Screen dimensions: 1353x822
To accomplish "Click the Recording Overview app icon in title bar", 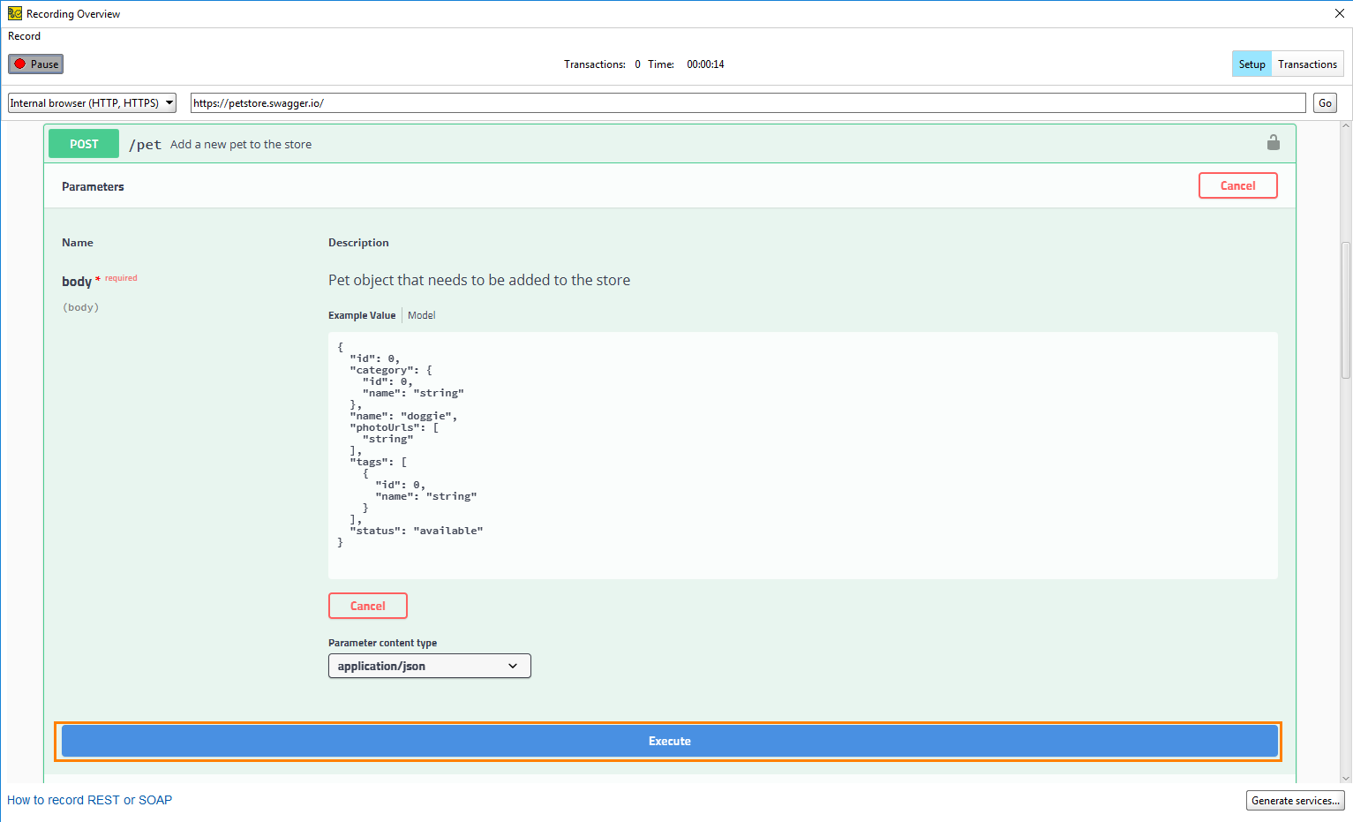I will [x=14, y=13].
